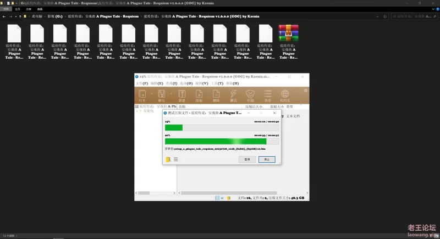
Task: Click properties quick-access icon in Explorer title bar
Action: [x=8, y=3]
